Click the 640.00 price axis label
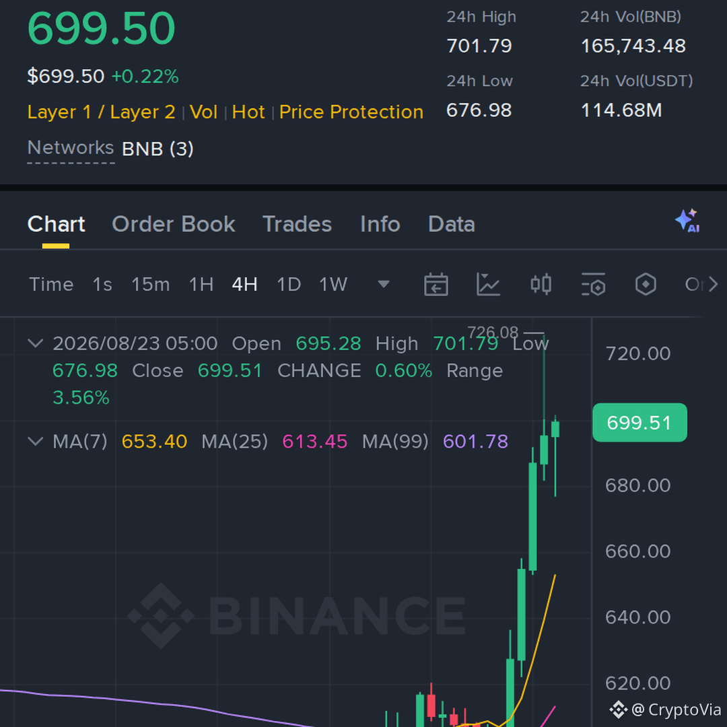 click(x=638, y=617)
